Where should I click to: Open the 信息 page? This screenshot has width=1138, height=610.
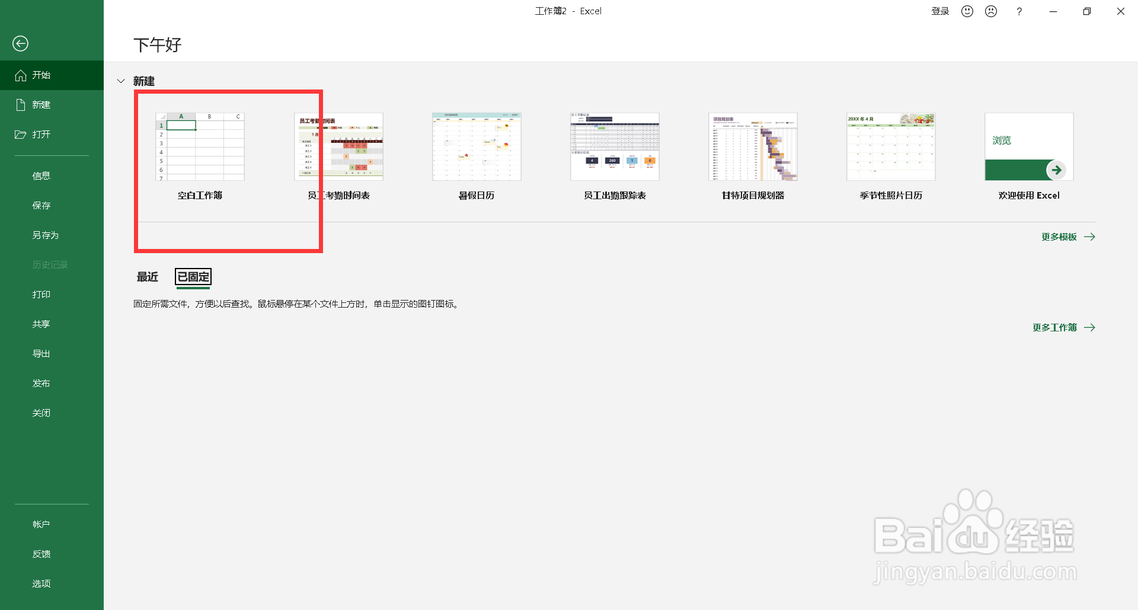[x=52, y=176]
